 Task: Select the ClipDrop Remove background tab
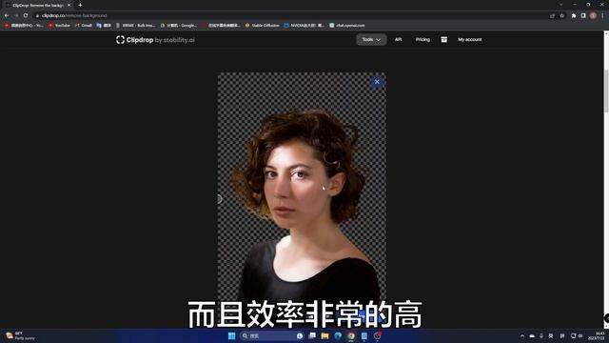coord(37,5)
